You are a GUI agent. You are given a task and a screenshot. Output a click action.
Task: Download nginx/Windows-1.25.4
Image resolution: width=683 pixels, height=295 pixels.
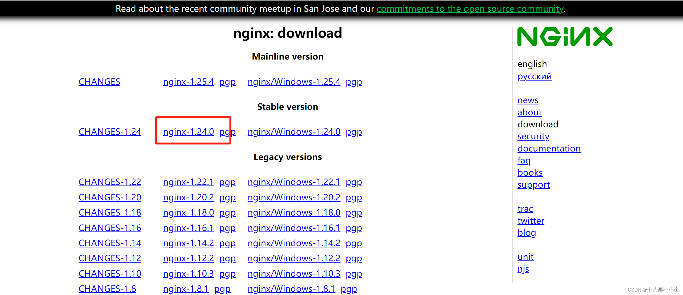[x=294, y=82]
